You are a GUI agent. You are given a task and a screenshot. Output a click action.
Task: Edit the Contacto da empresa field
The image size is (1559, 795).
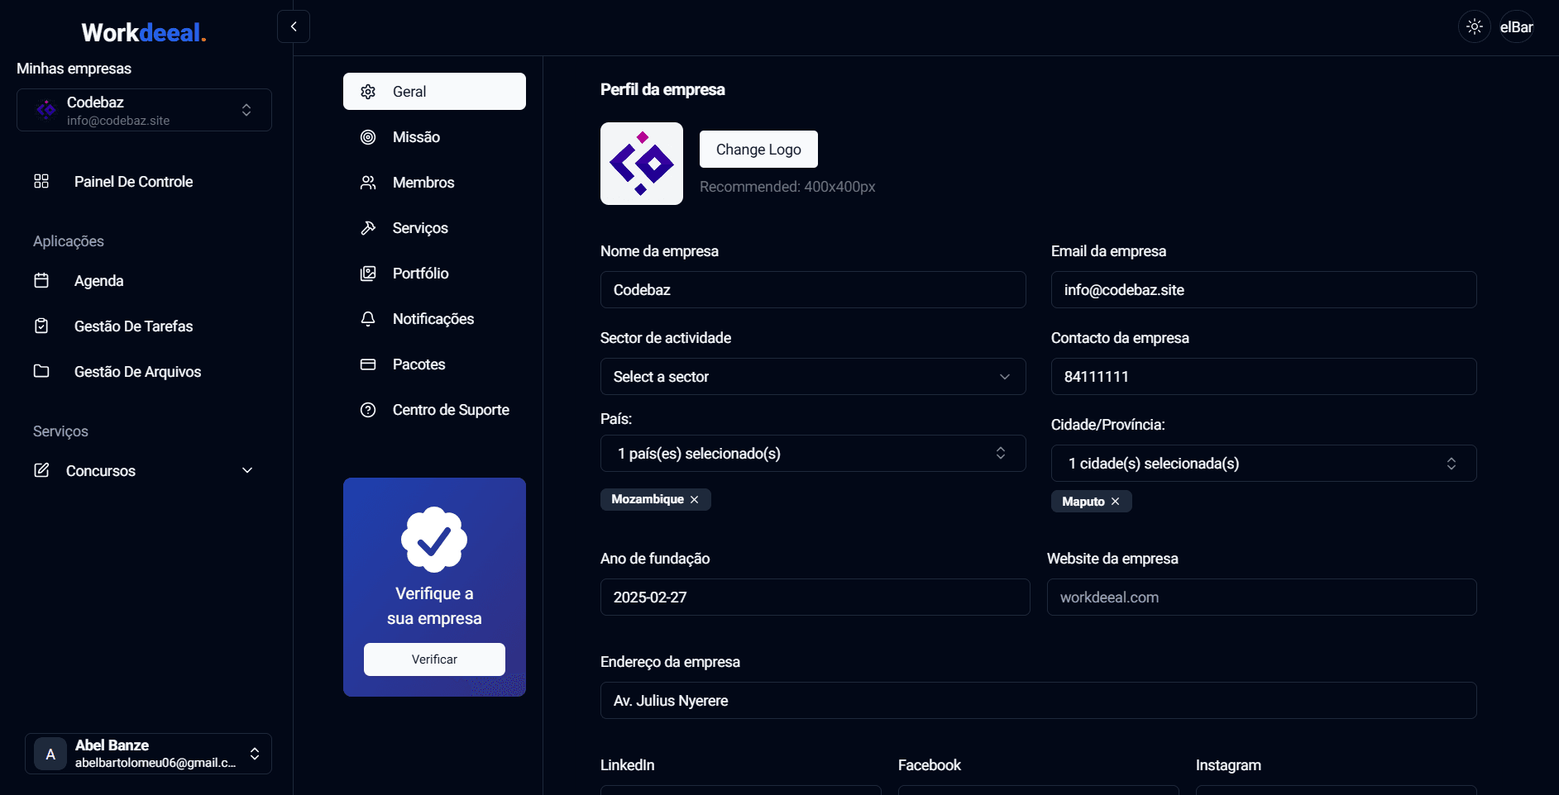[x=1264, y=377]
